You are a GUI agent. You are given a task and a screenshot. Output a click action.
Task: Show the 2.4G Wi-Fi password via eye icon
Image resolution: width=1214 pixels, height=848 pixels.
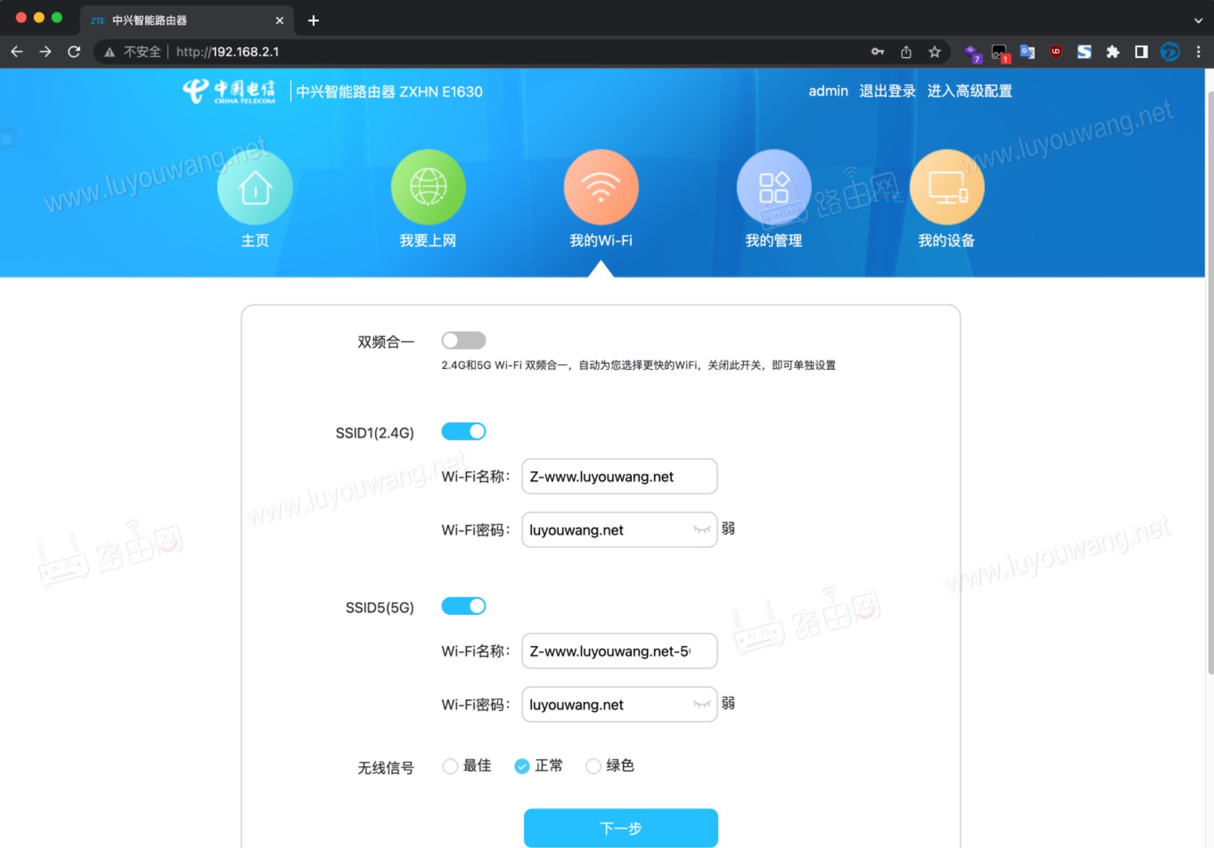coord(700,529)
